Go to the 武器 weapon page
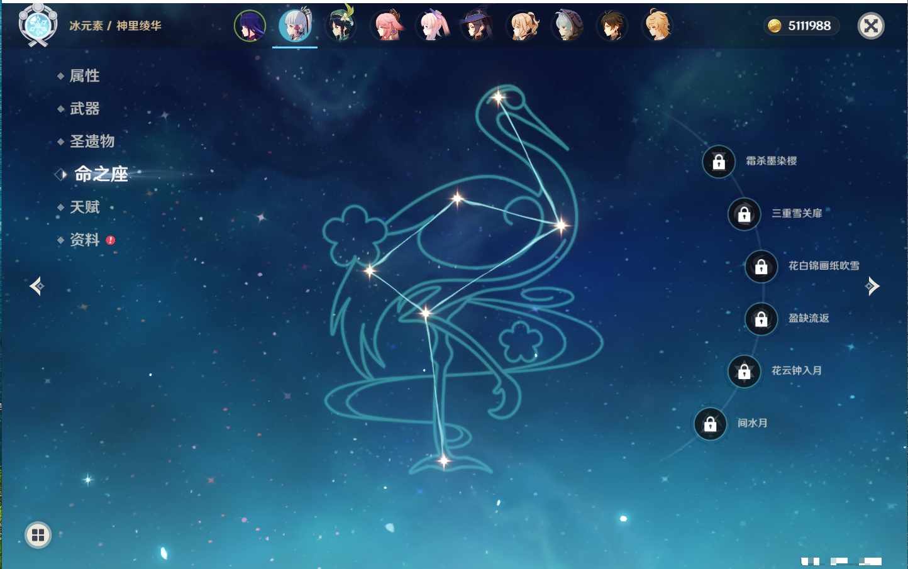Viewport: 908px width, 569px height. click(x=84, y=109)
